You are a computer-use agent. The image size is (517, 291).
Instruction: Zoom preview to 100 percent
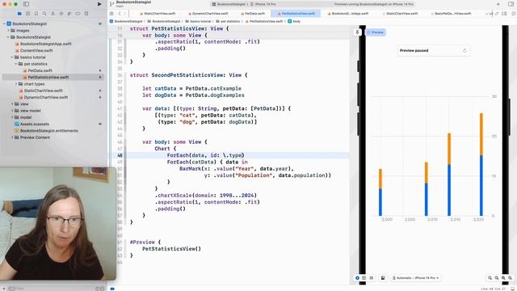pyautogui.click(x=497, y=278)
